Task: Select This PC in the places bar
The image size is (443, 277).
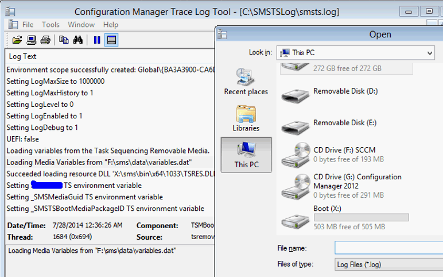Action: (x=246, y=155)
